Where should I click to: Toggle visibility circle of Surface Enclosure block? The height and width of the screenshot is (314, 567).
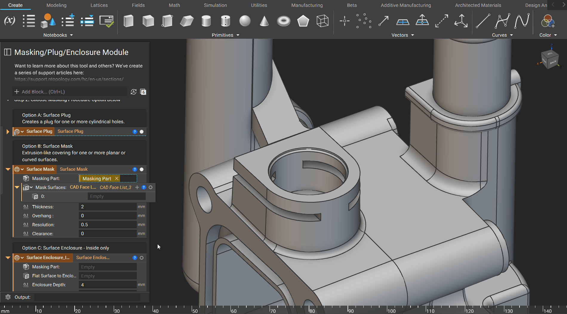pos(142,258)
